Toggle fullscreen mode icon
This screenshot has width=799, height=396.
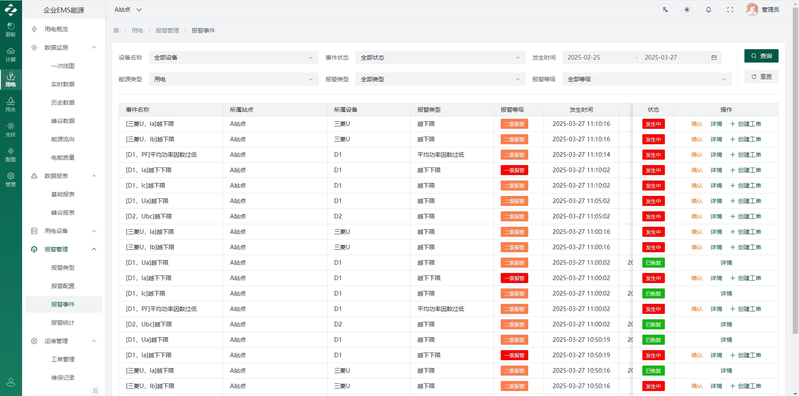coord(730,10)
